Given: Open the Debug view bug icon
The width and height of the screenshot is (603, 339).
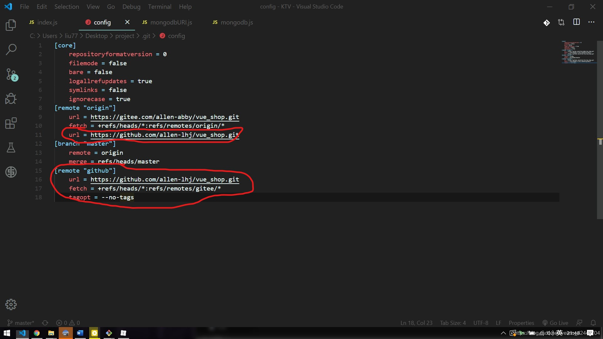Looking at the screenshot, I should click(11, 99).
